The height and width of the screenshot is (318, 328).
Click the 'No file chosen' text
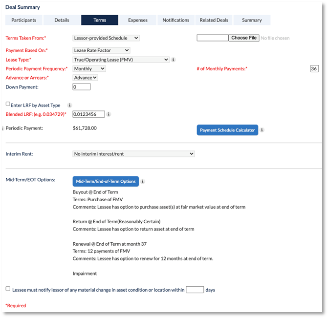275,38
